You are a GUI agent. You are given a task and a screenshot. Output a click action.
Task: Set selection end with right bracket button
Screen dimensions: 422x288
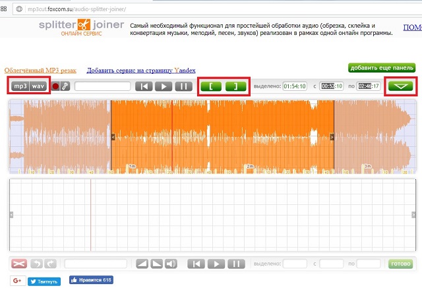235,86
